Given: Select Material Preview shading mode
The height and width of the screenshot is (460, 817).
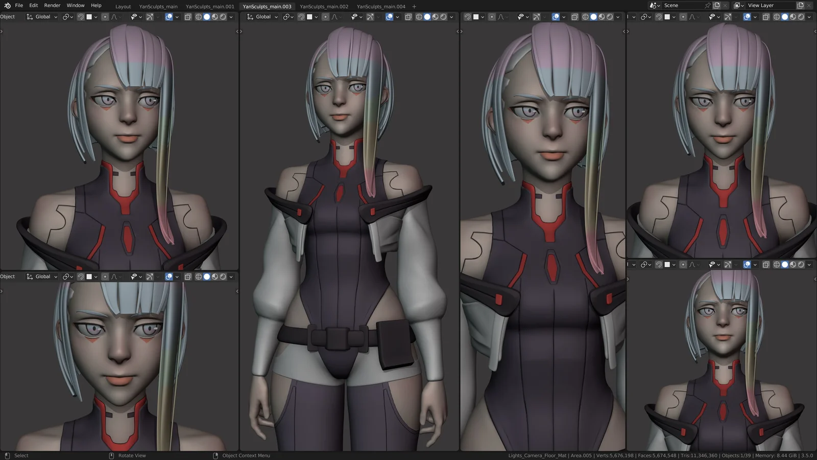Looking at the screenshot, I should (214, 16).
